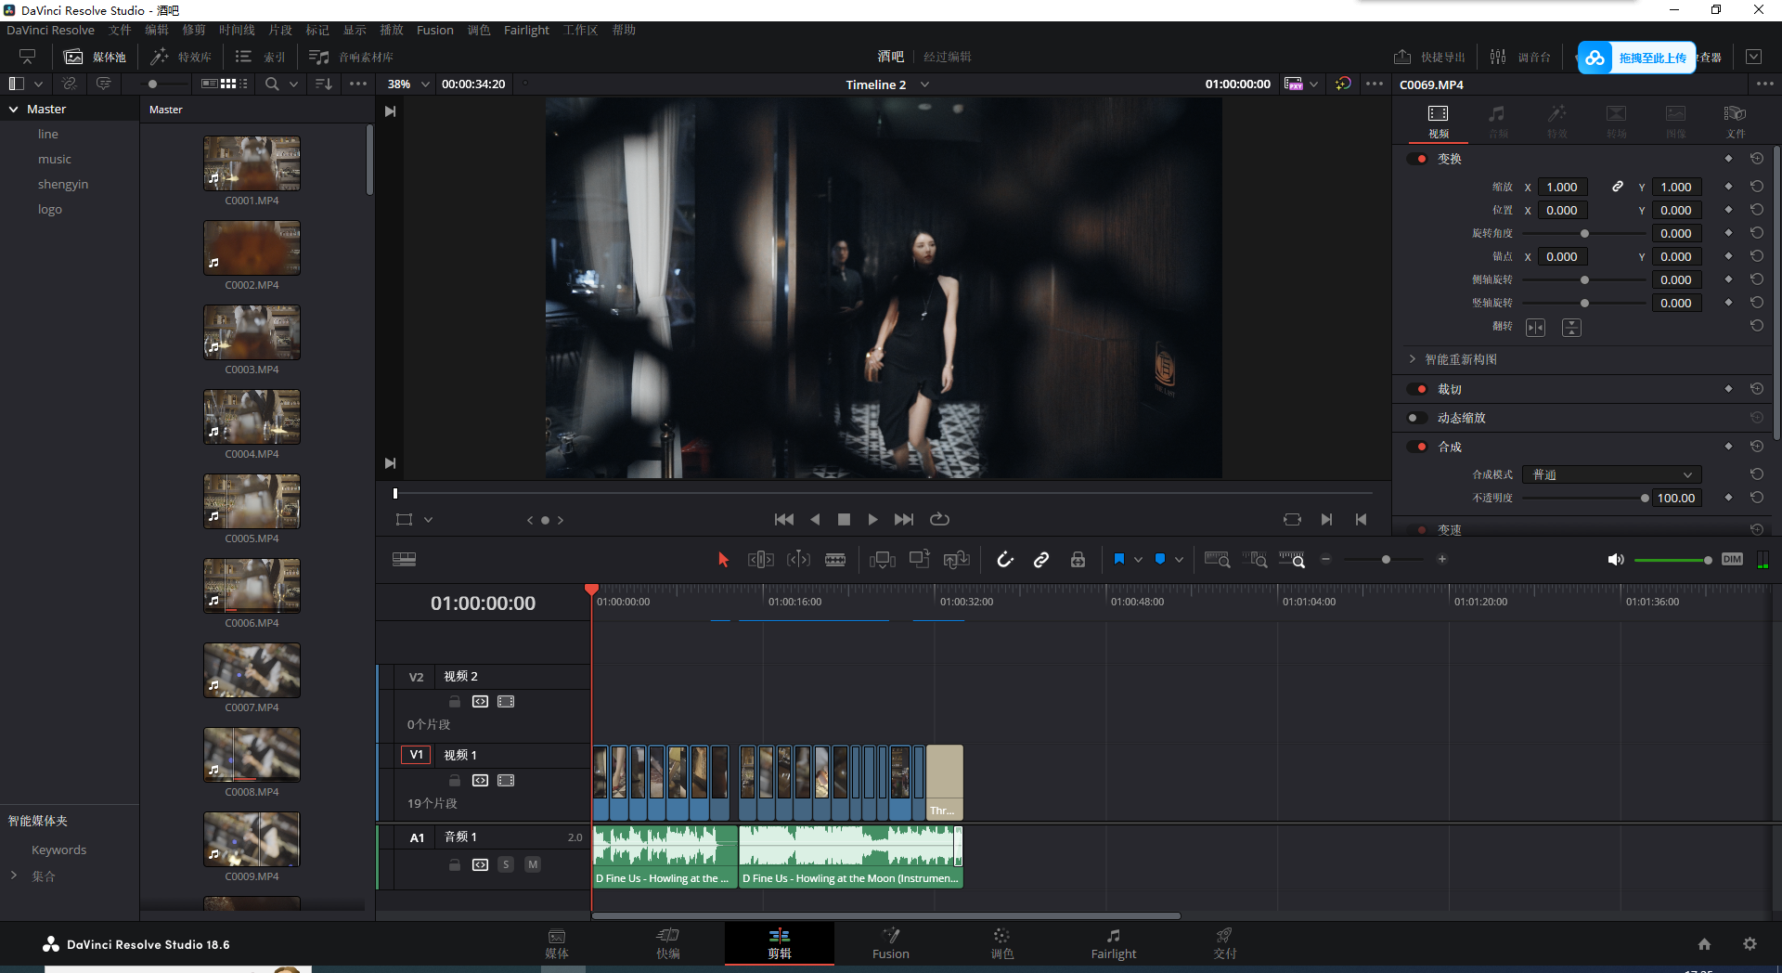Open the Timeline 2 name dropdown
Viewport: 1782px width, 973px height.
pos(924,84)
